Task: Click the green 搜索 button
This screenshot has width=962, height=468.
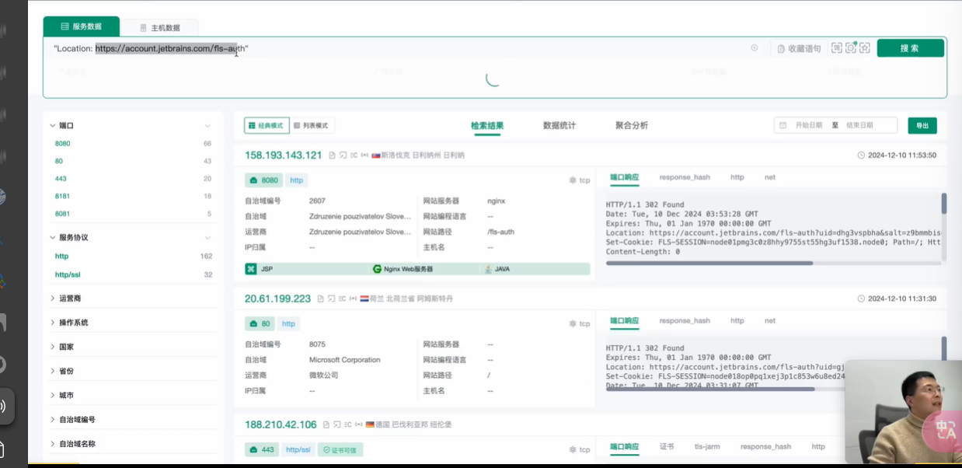Action: click(x=910, y=48)
